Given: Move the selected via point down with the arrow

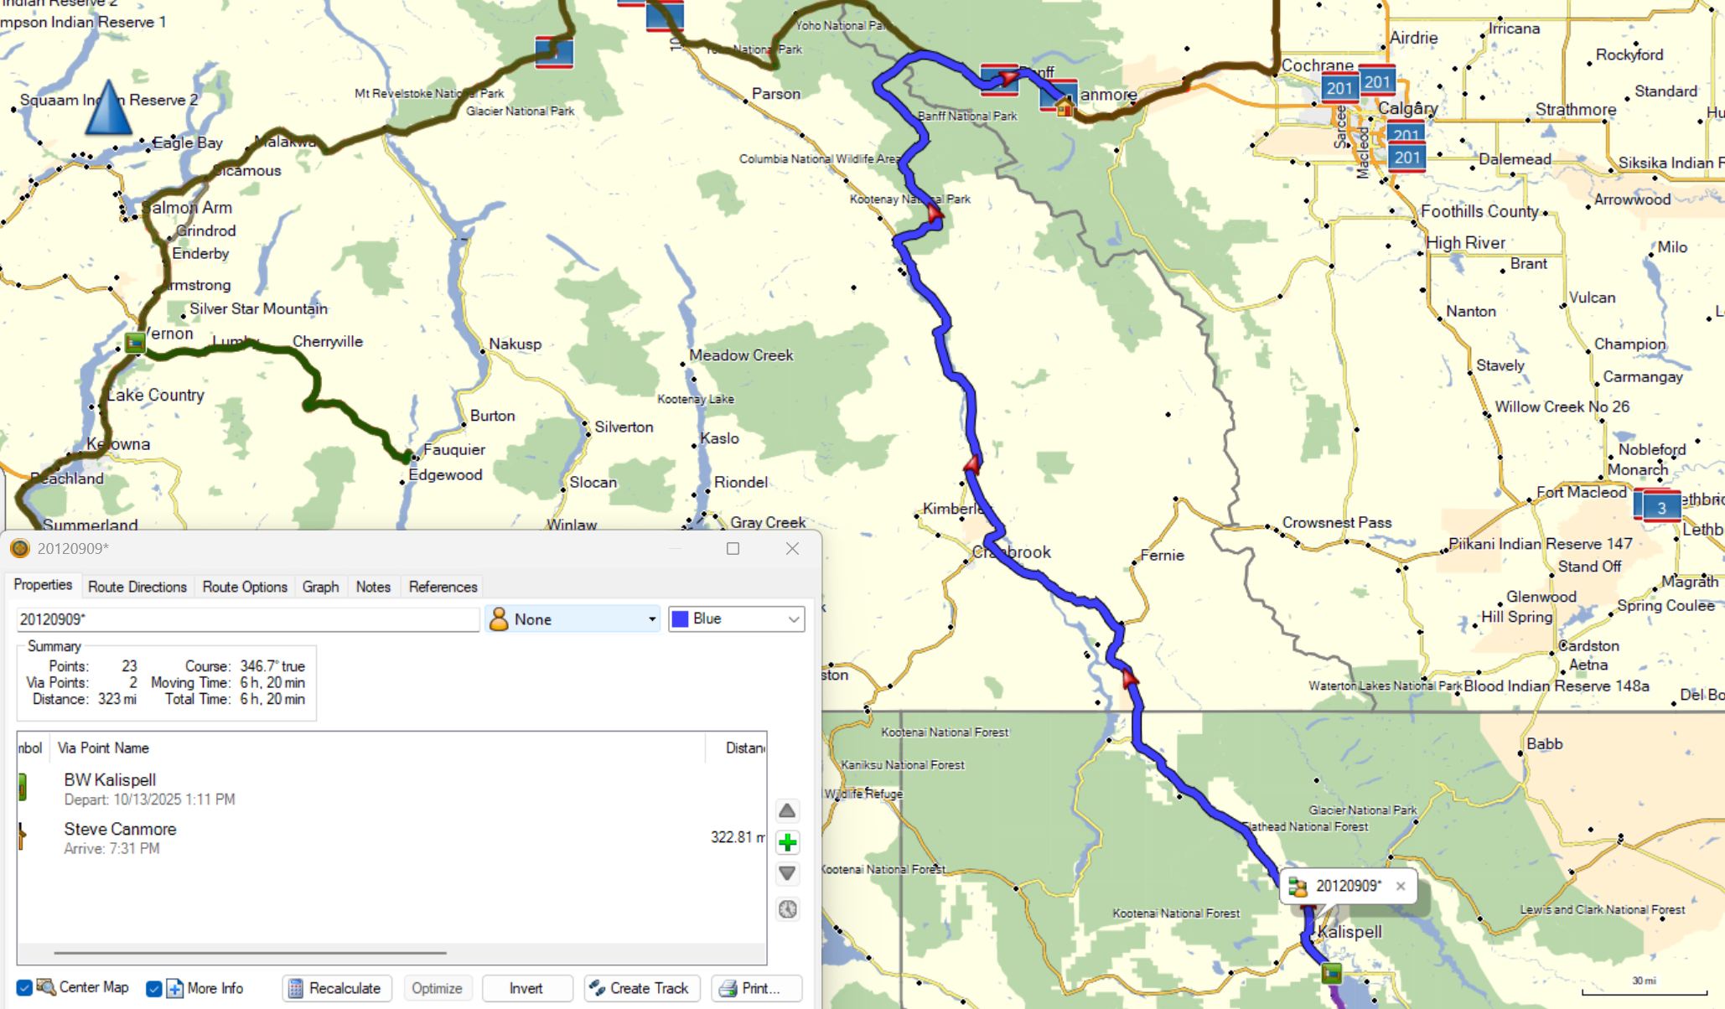Looking at the screenshot, I should point(787,873).
